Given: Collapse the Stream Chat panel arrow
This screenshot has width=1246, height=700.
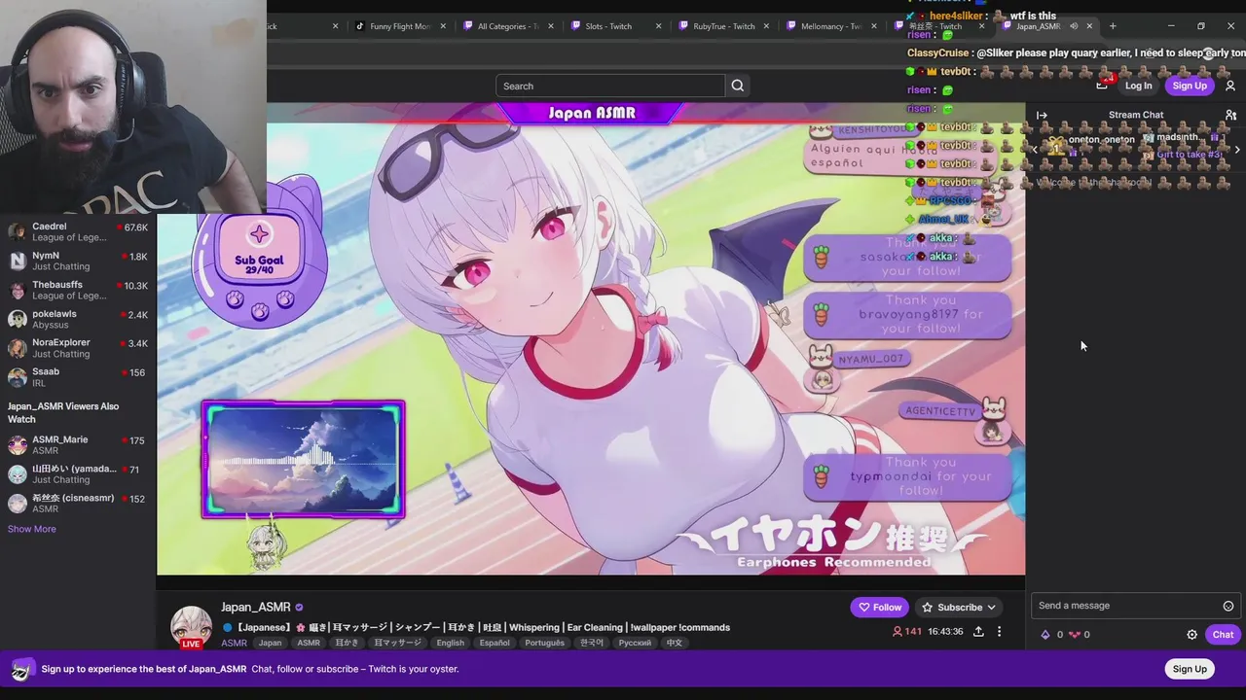Looking at the screenshot, I should point(1042,115).
